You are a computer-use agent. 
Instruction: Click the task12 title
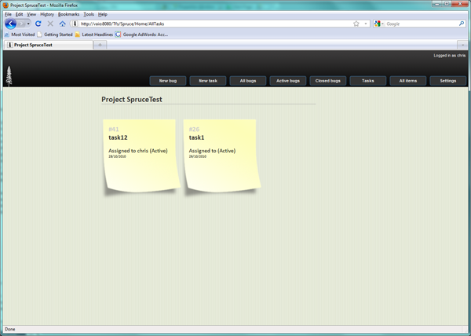click(118, 137)
